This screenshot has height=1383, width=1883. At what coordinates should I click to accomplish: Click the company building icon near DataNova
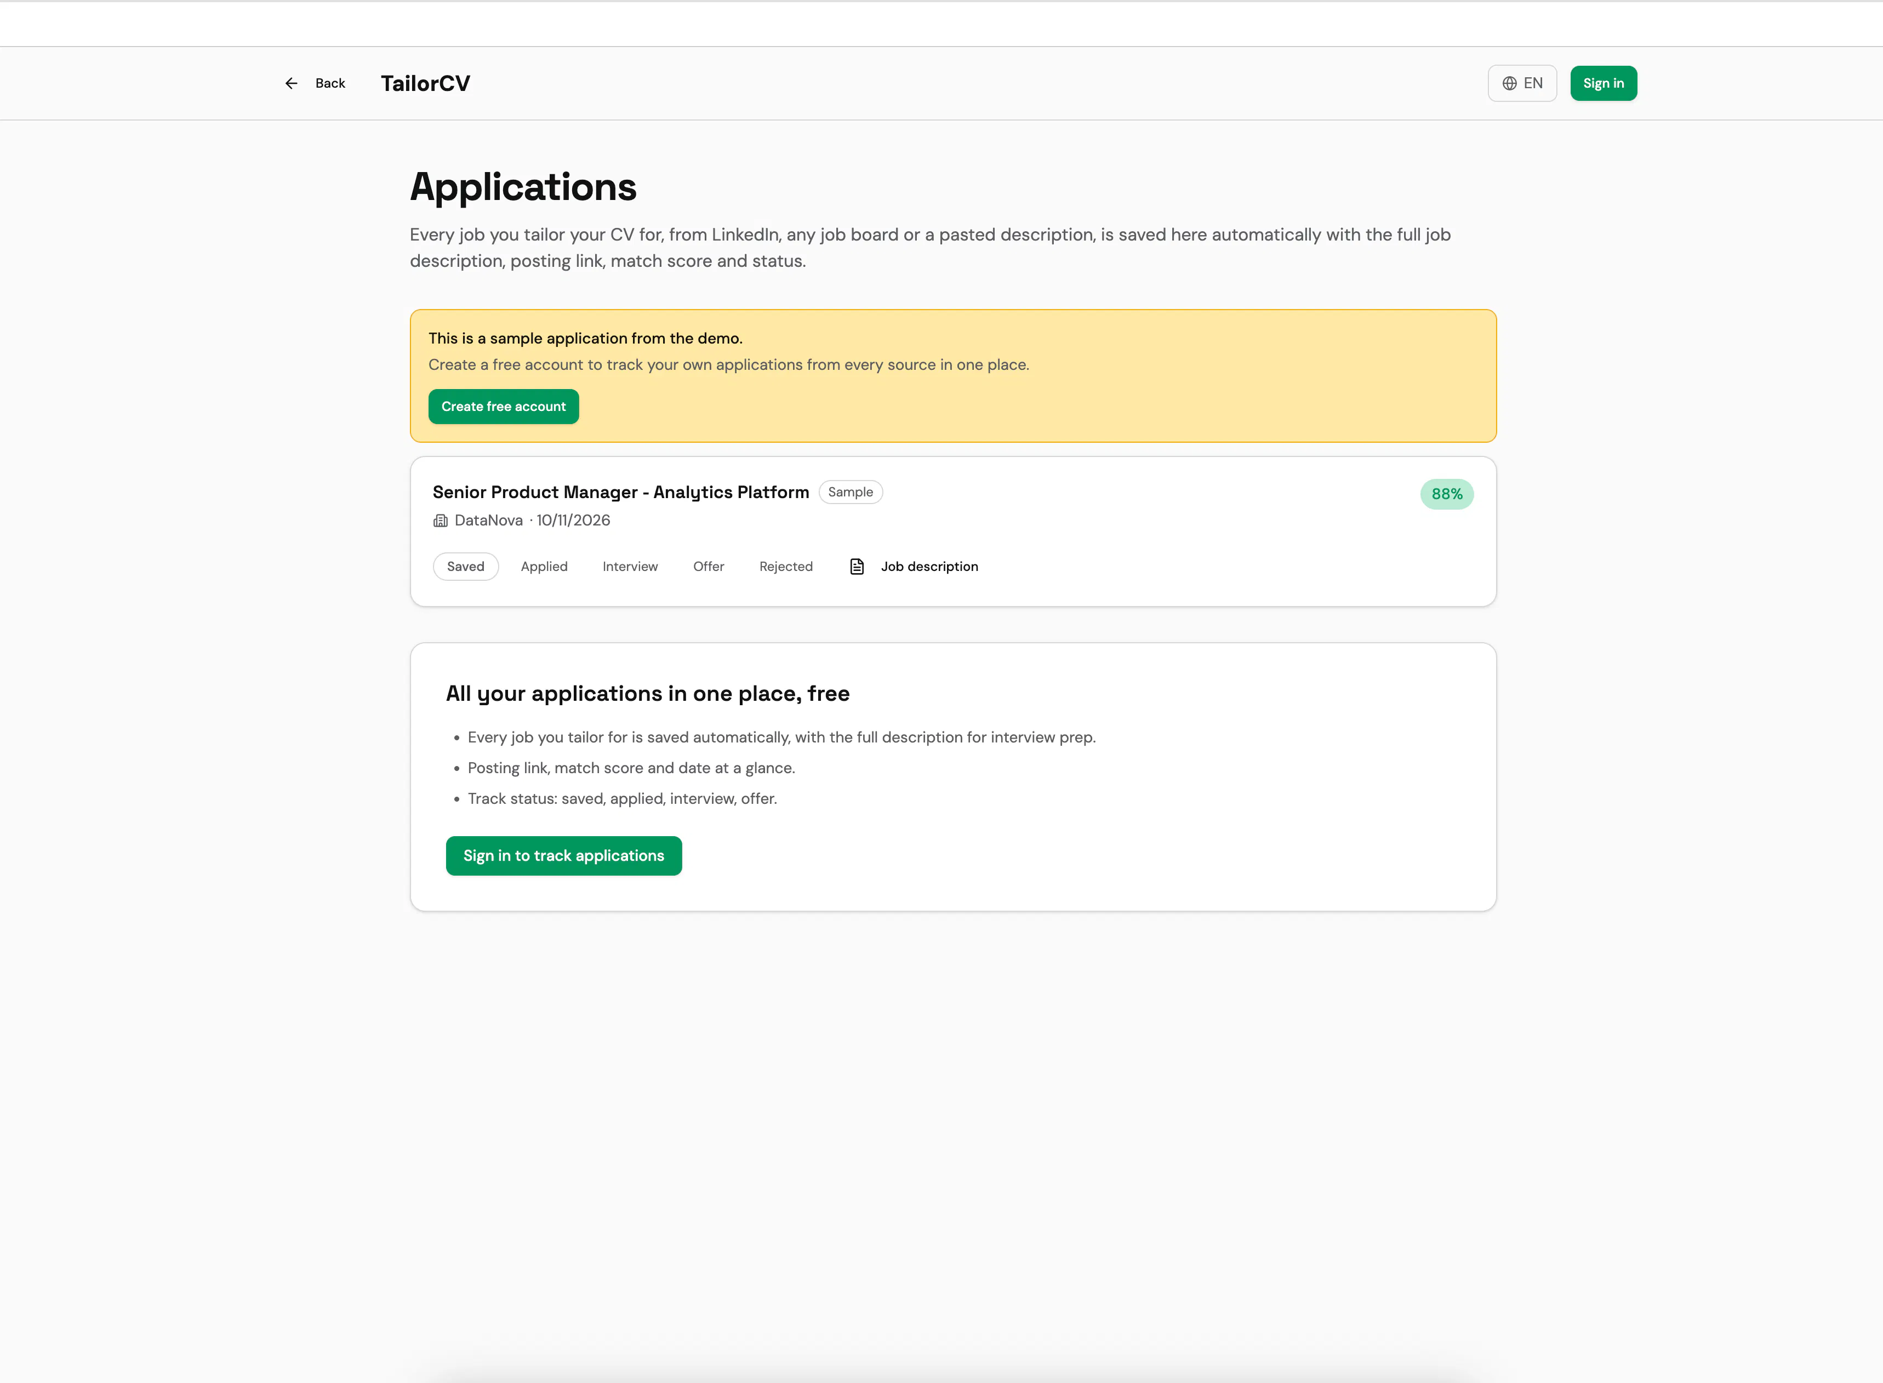[441, 521]
